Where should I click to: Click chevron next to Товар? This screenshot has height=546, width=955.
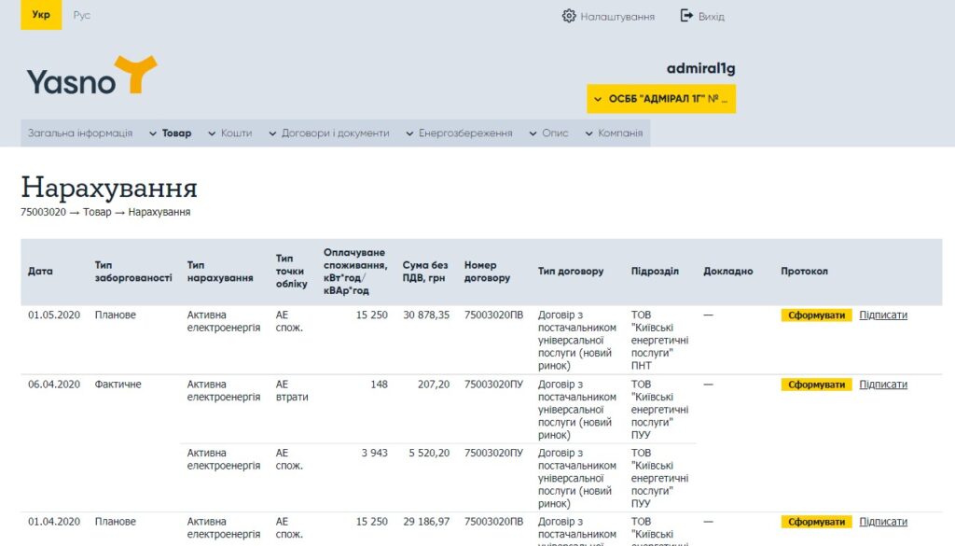153,133
